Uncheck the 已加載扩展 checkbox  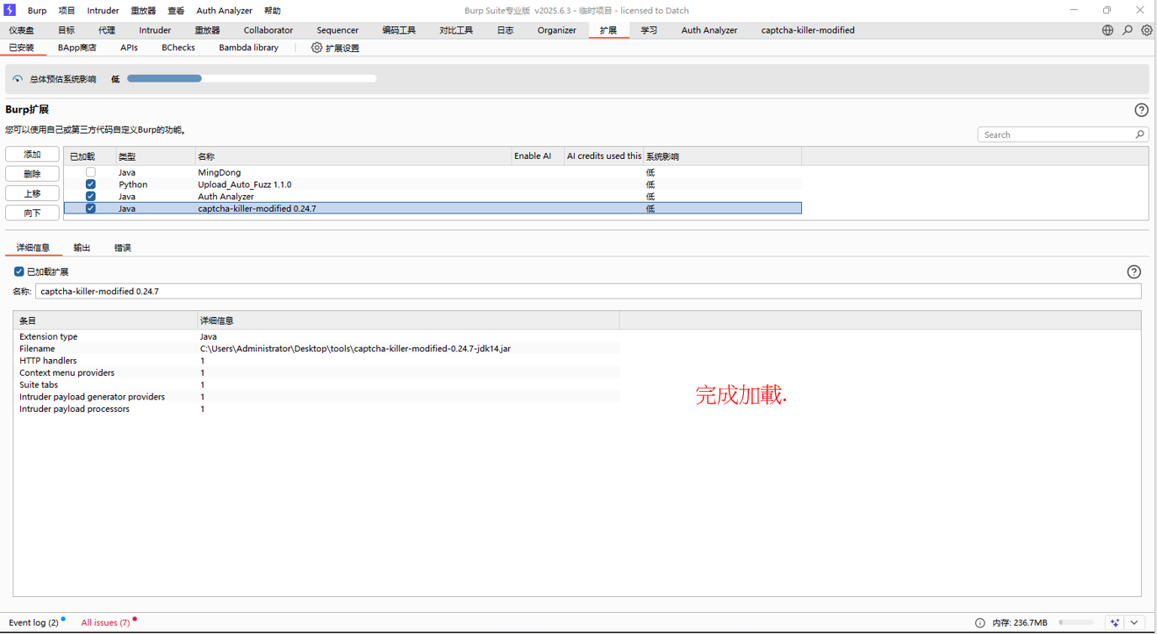point(19,272)
